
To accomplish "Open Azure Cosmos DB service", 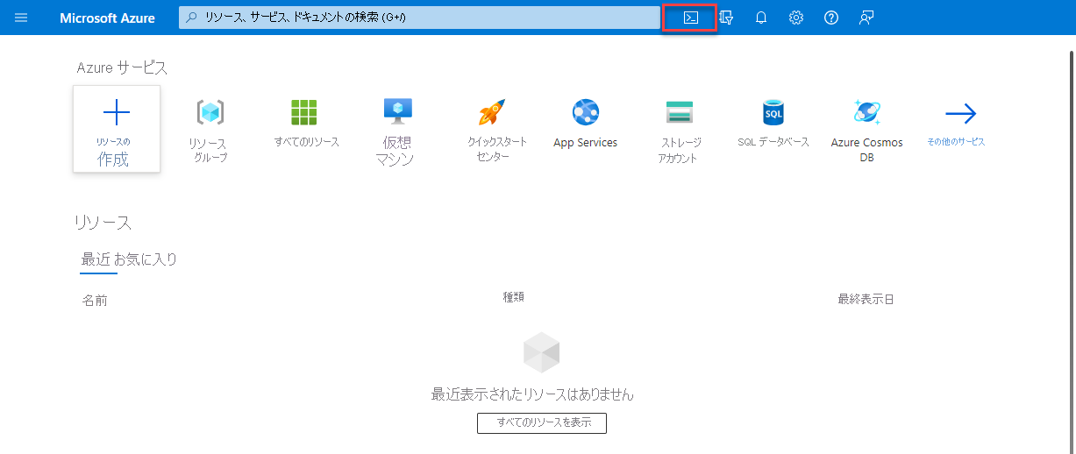I will (x=866, y=131).
